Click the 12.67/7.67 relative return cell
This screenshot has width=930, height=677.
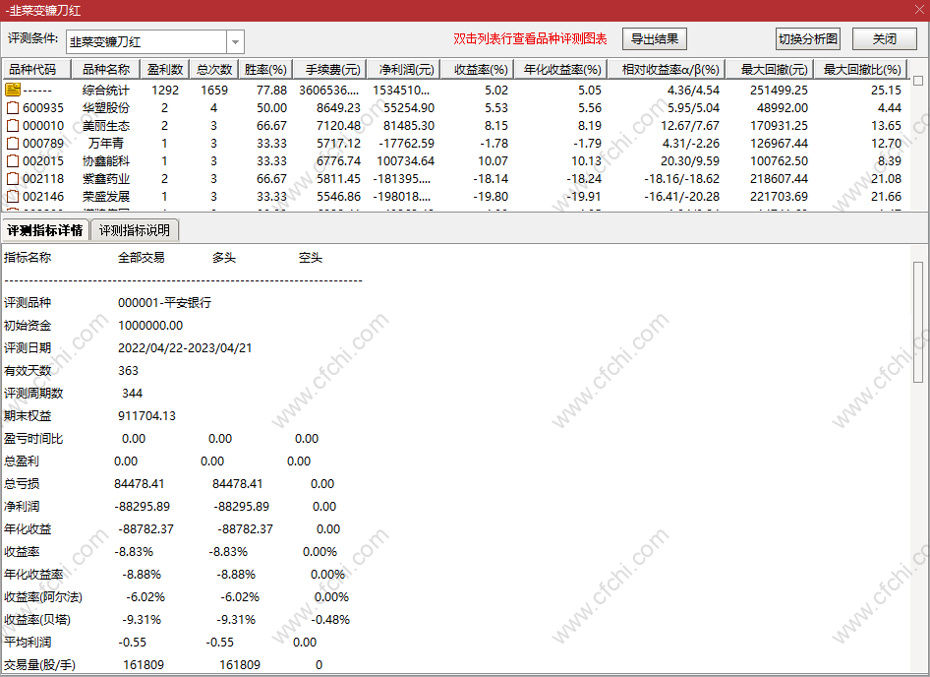pyautogui.click(x=689, y=126)
